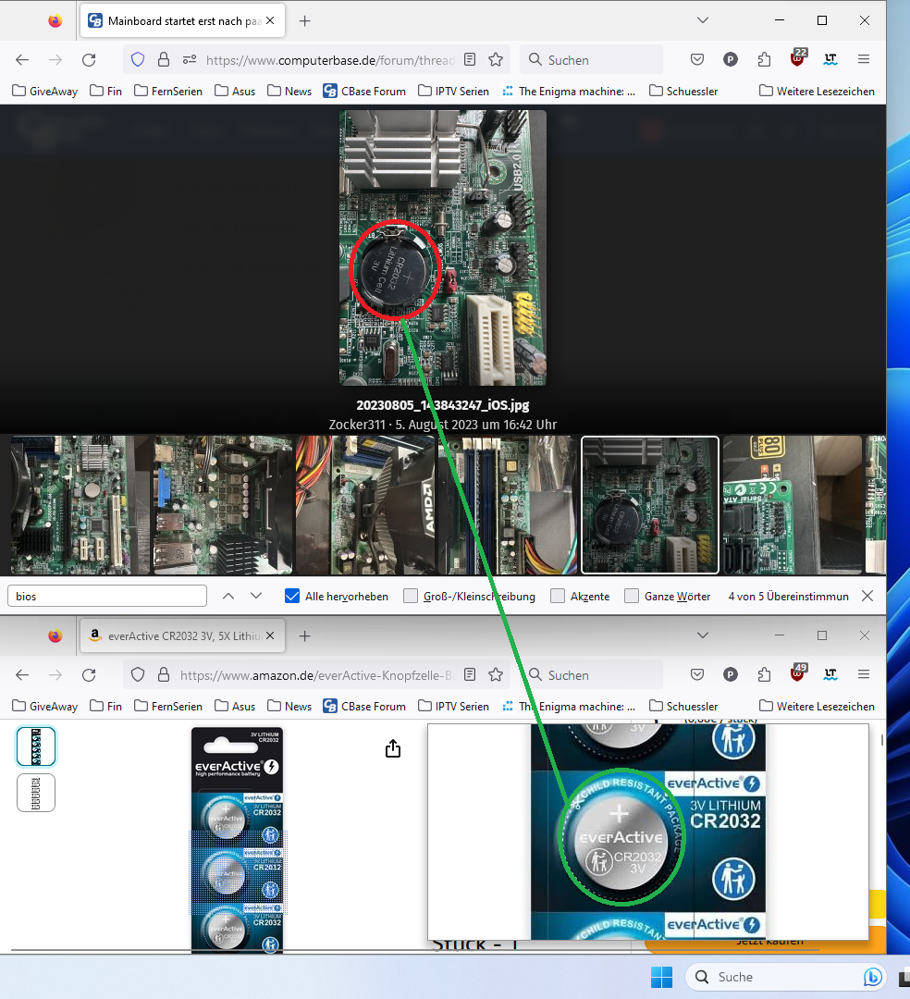Screen dimensions: 910x999
Task: Open extensions puzzle icon in top window
Action: point(764,60)
